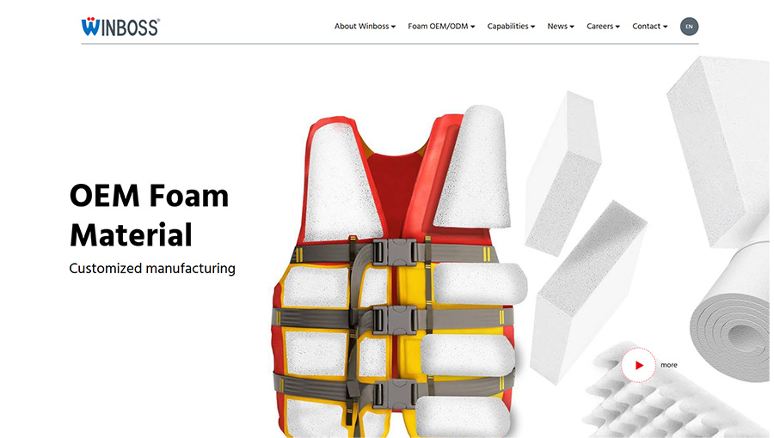The height and width of the screenshot is (438, 774).
Task: Click the 'more' link beside play button
Action: [669, 365]
